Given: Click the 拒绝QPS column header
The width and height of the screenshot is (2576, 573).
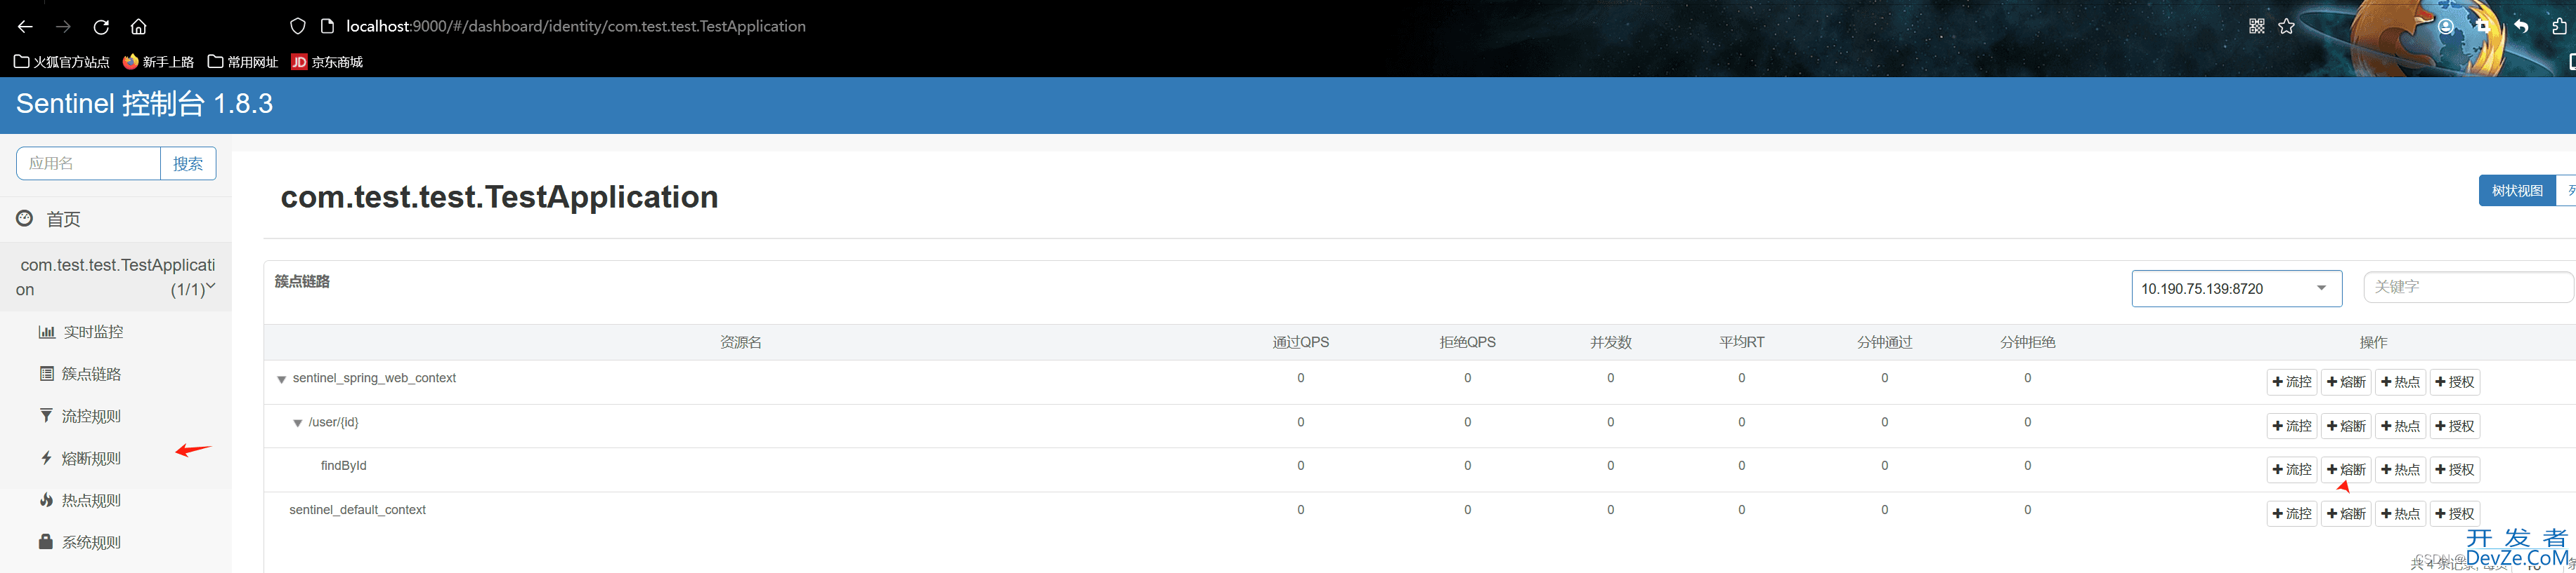Looking at the screenshot, I should [x=1467, y=342].
